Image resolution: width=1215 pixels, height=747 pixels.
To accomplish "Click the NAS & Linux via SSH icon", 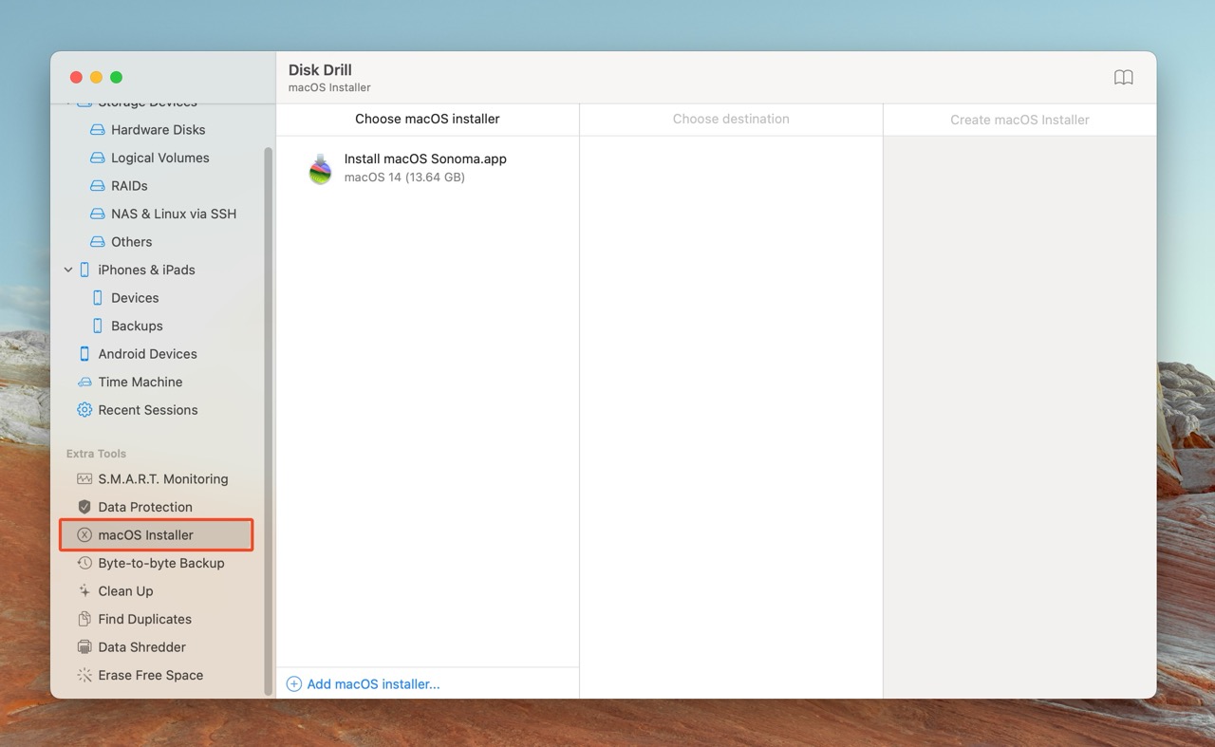I will tap(97, 214).
